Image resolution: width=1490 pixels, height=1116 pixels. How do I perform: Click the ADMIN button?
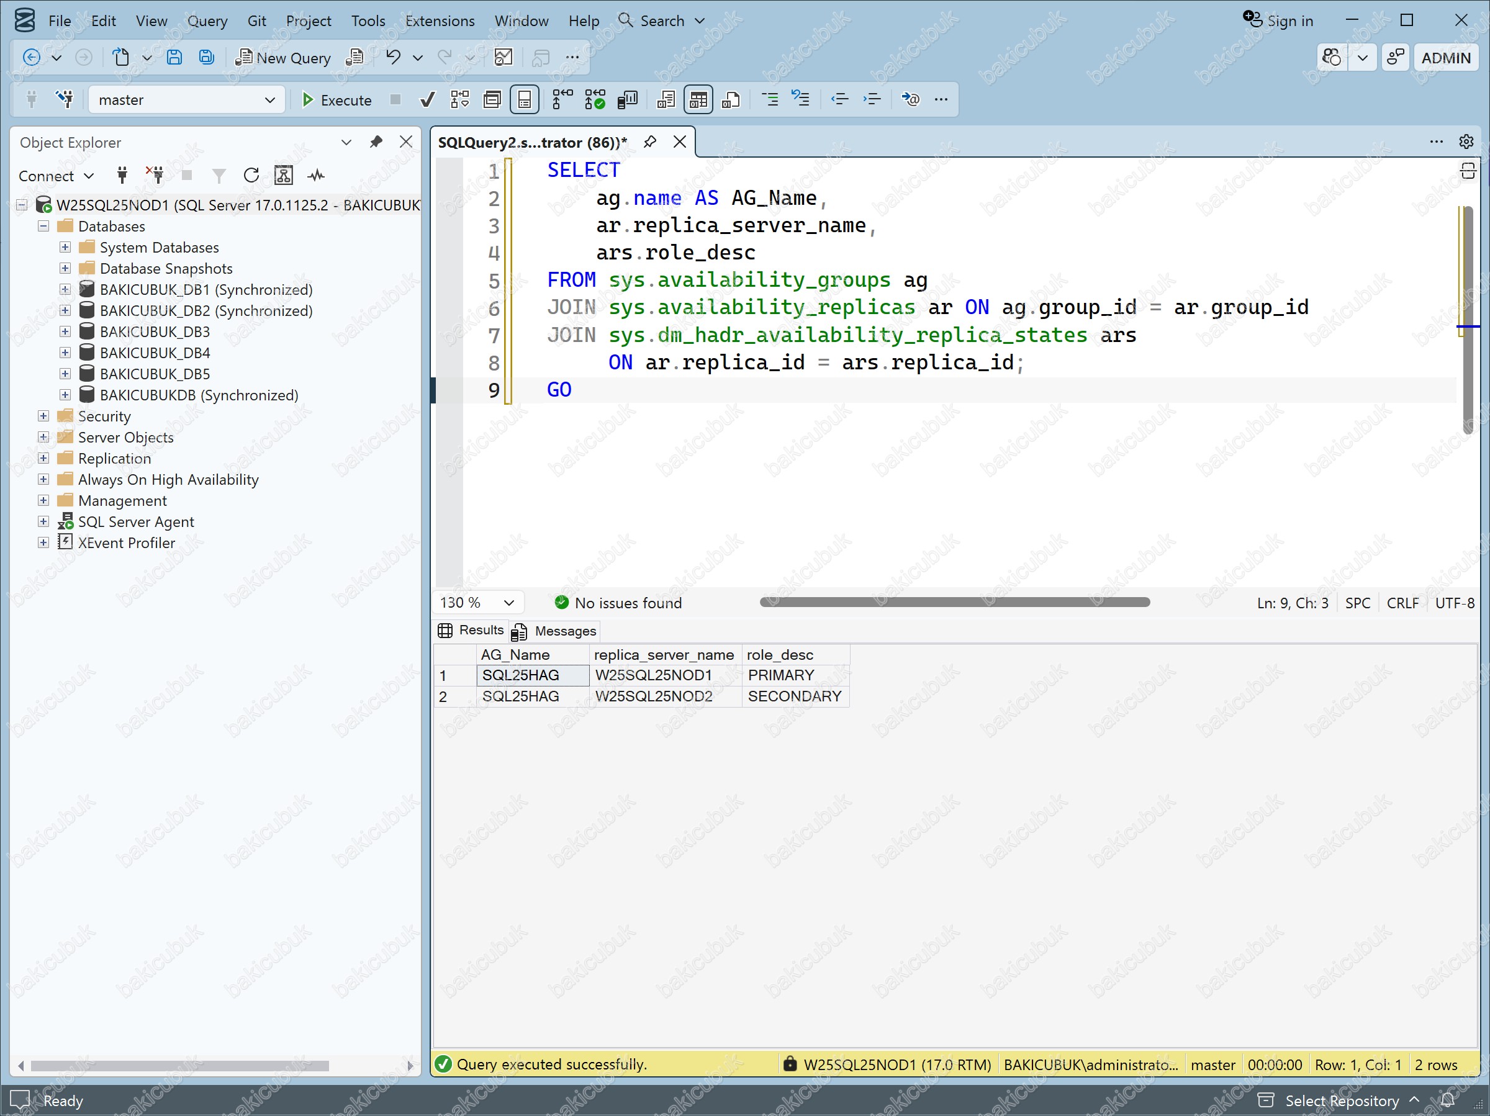(1445, 58)
